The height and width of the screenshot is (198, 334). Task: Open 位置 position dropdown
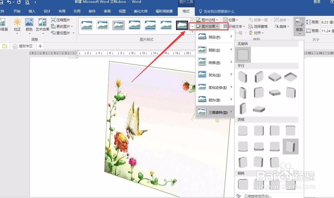click(230, 20)
